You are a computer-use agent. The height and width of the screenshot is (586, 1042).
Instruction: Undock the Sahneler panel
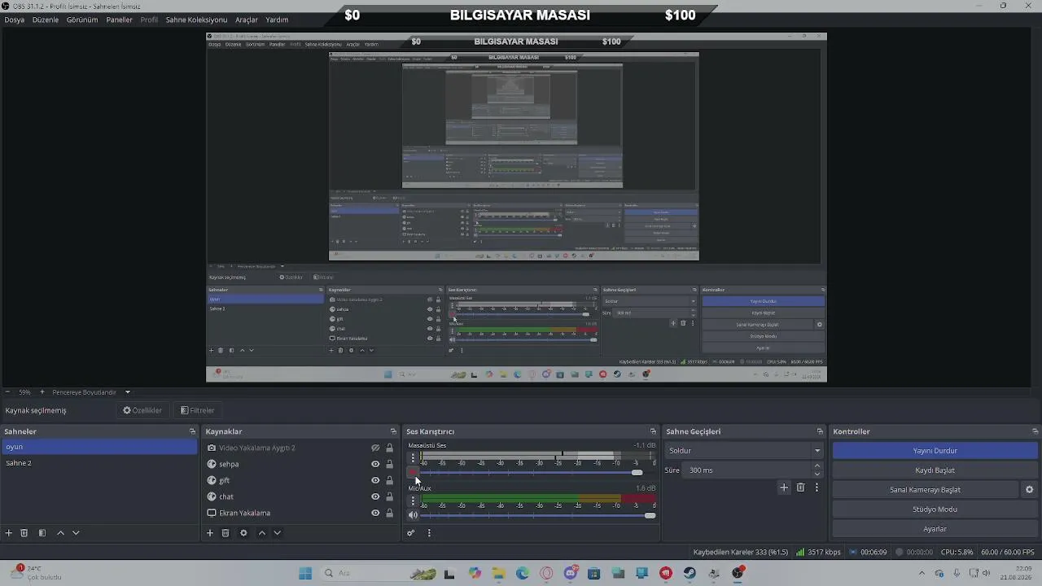[x=193, y=431]
